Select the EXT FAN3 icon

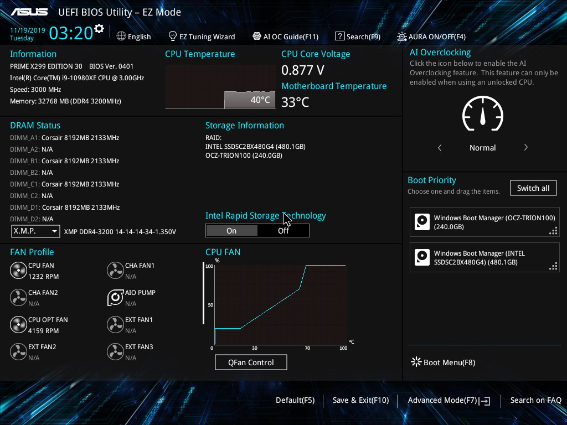tap(115, 351)
